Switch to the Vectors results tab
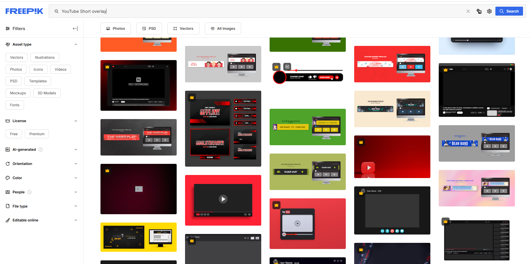This screenshot has height=264, width=530. [x=183, y=28]
